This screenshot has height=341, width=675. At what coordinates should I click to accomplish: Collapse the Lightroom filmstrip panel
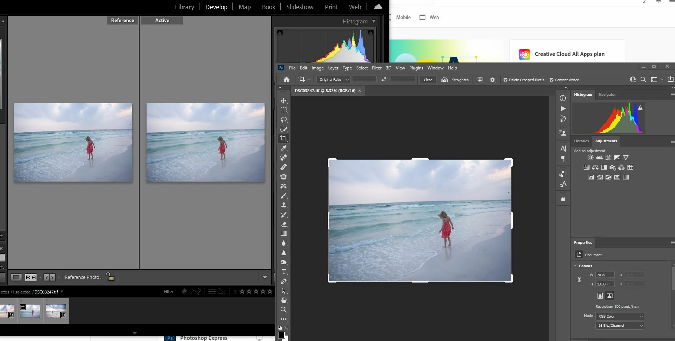coord(134,333)
